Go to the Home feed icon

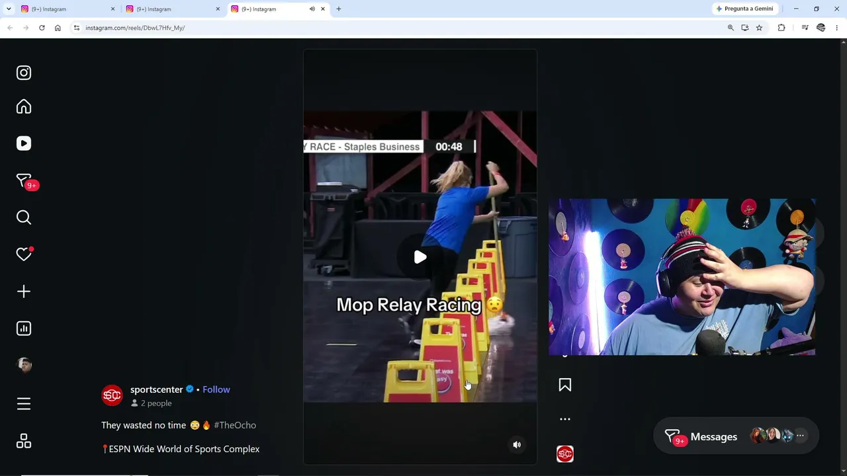24,107
